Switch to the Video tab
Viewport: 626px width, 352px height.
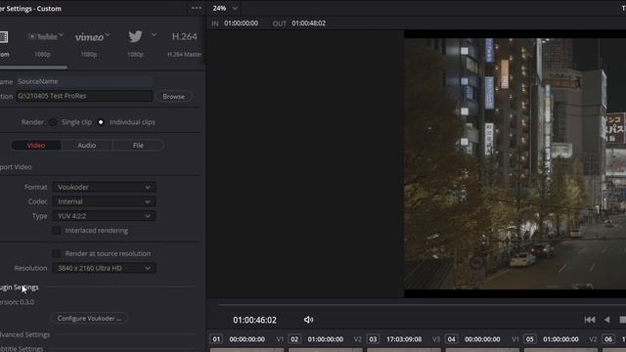pos(36,146)
